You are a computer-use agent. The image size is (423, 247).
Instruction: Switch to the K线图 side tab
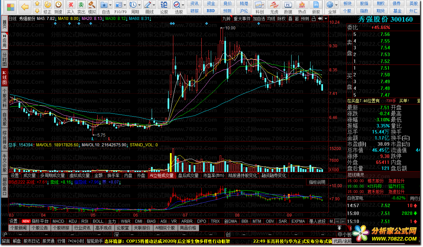tap(4, 78)
